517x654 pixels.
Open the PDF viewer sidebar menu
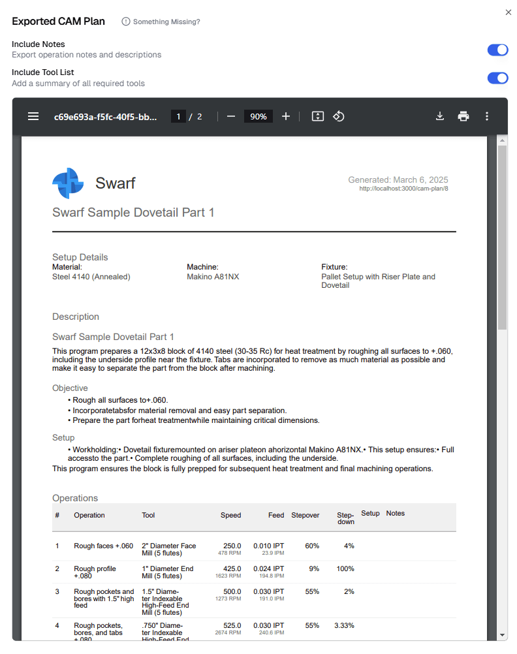coord(33,116)
